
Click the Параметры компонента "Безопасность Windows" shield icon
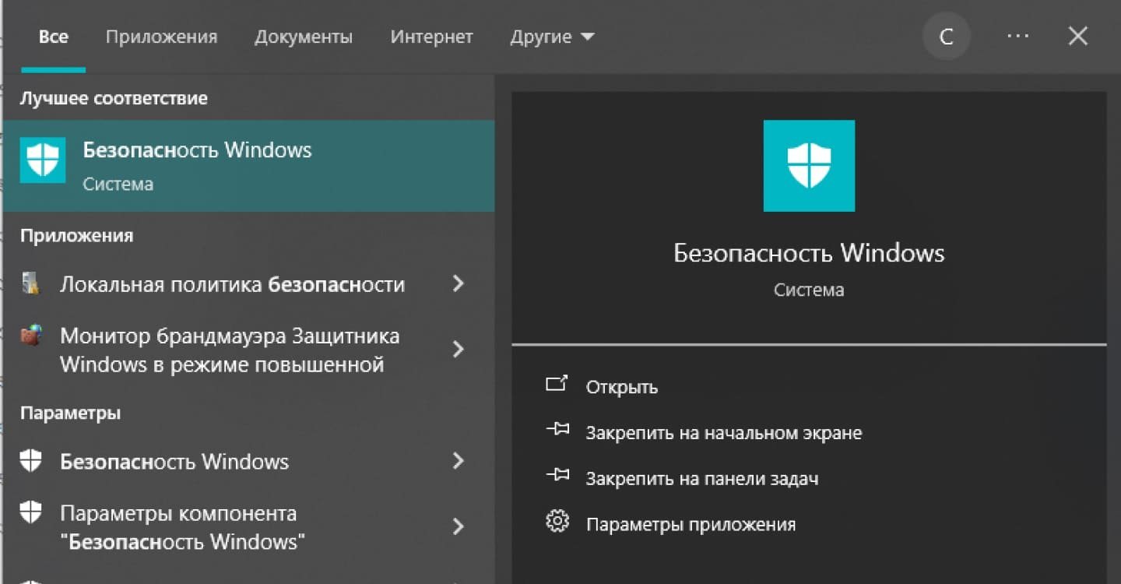pyautogui.click(x=31, y=512)
